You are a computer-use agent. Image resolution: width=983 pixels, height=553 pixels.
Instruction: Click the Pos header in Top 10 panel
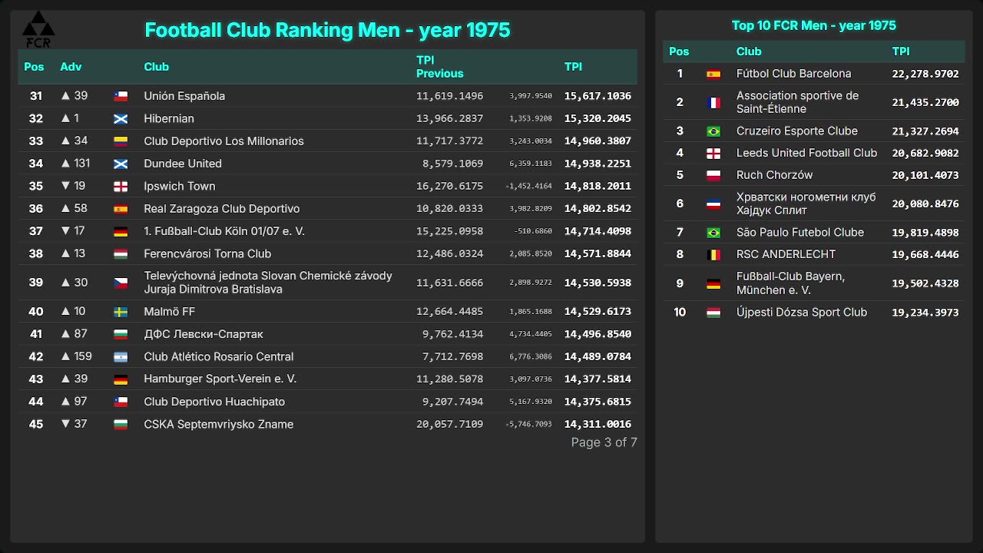click(679, 51)
